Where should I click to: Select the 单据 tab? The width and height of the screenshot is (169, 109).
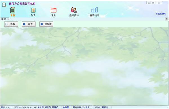pyautogui.click(x=3, y=19)
